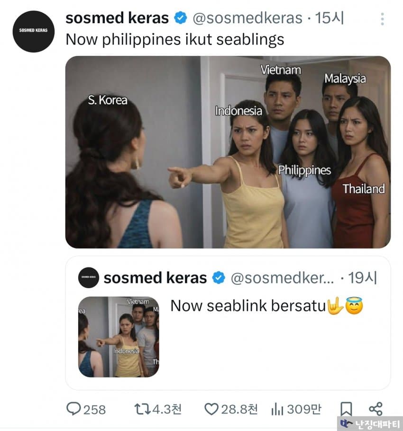Open sosmed keras profile avatar
This screenshot has height=431, width=403.
click(x=34, y=31)
